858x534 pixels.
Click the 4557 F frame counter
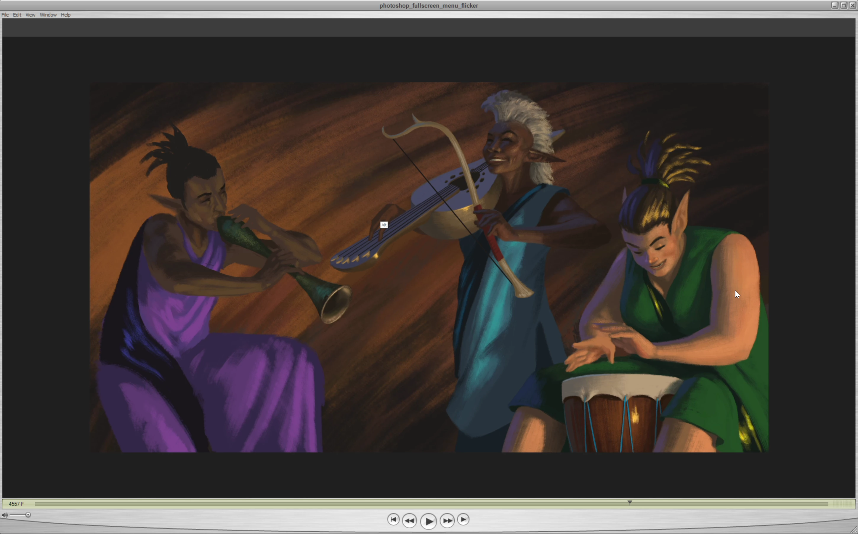[16, 504]
